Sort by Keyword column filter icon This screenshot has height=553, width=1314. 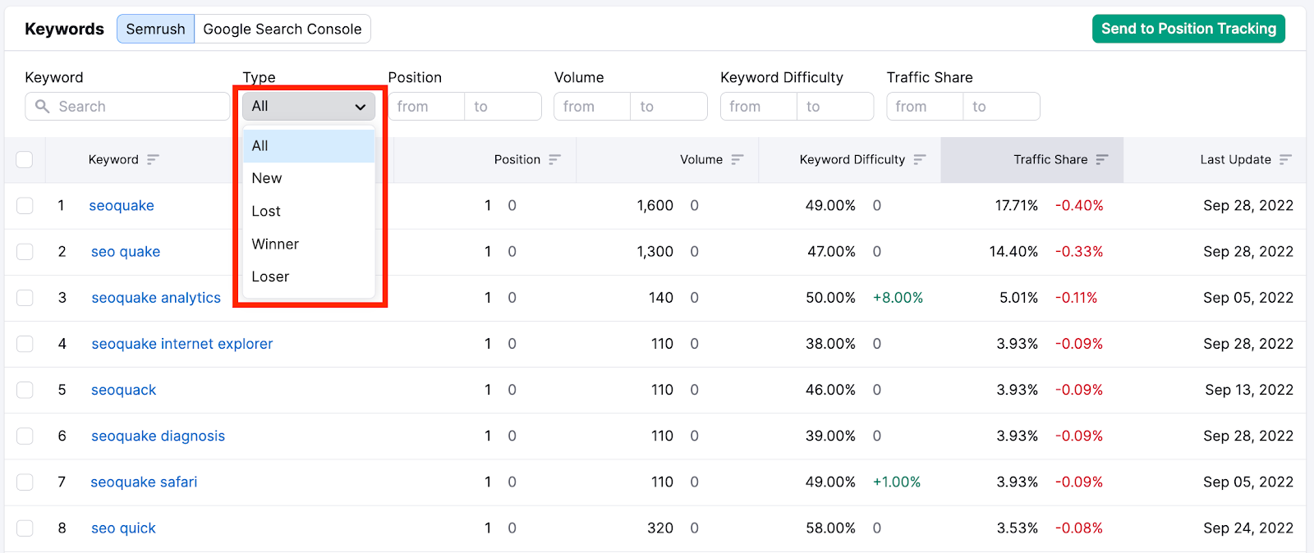pyautogui.click(x=153, y=159)
